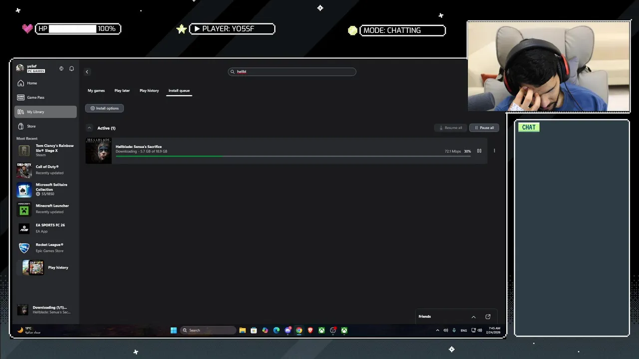Click the microphone tray icon
The height and width of the screenshot is (359, 639).
454,330
